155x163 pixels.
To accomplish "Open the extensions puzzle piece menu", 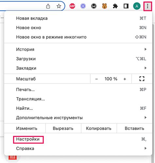I will [115, 6].
